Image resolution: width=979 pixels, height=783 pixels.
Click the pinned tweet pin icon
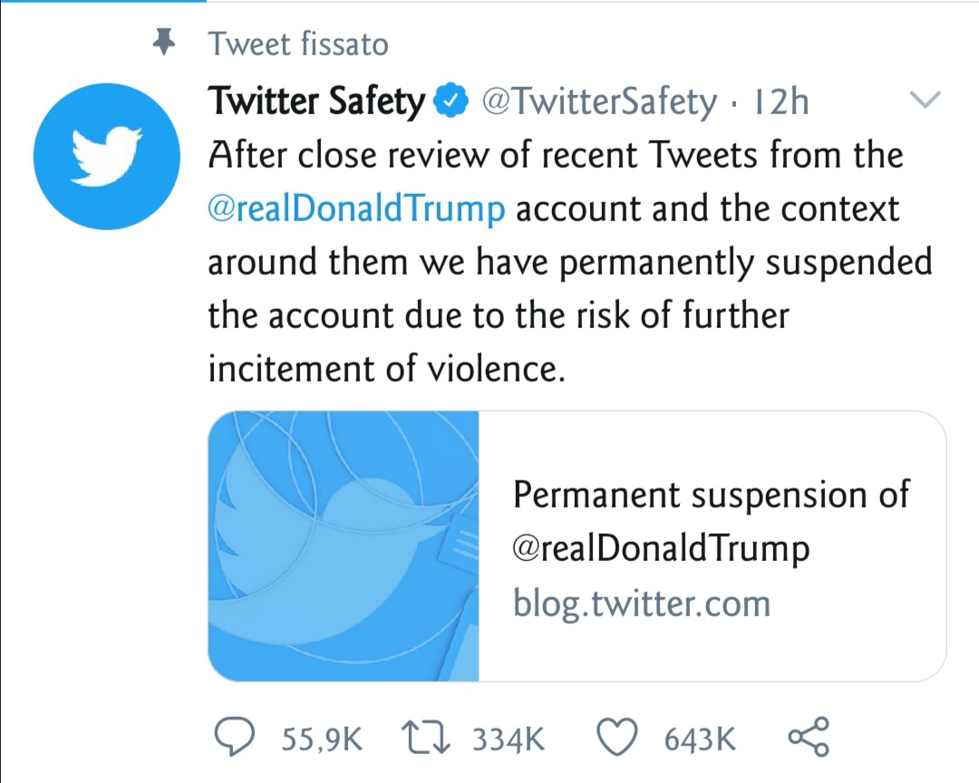(163, 43)
